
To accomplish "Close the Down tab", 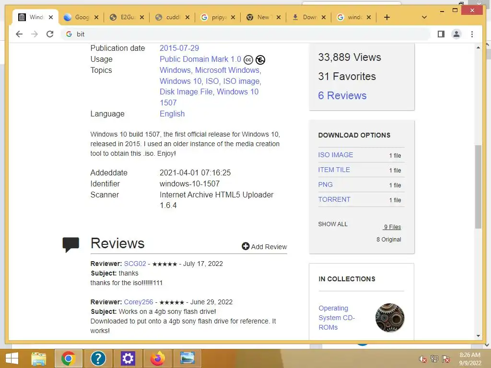I will pyautogui.click(x=324, y=17).
